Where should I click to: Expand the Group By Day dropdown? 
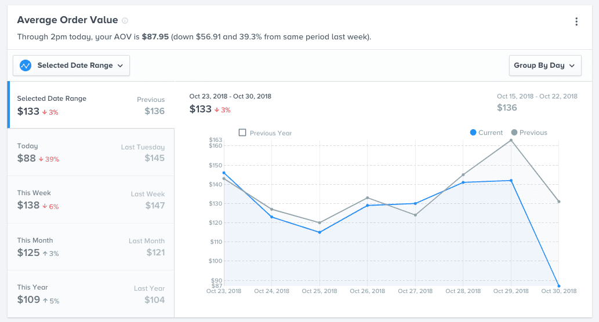(x=544, y=65)
